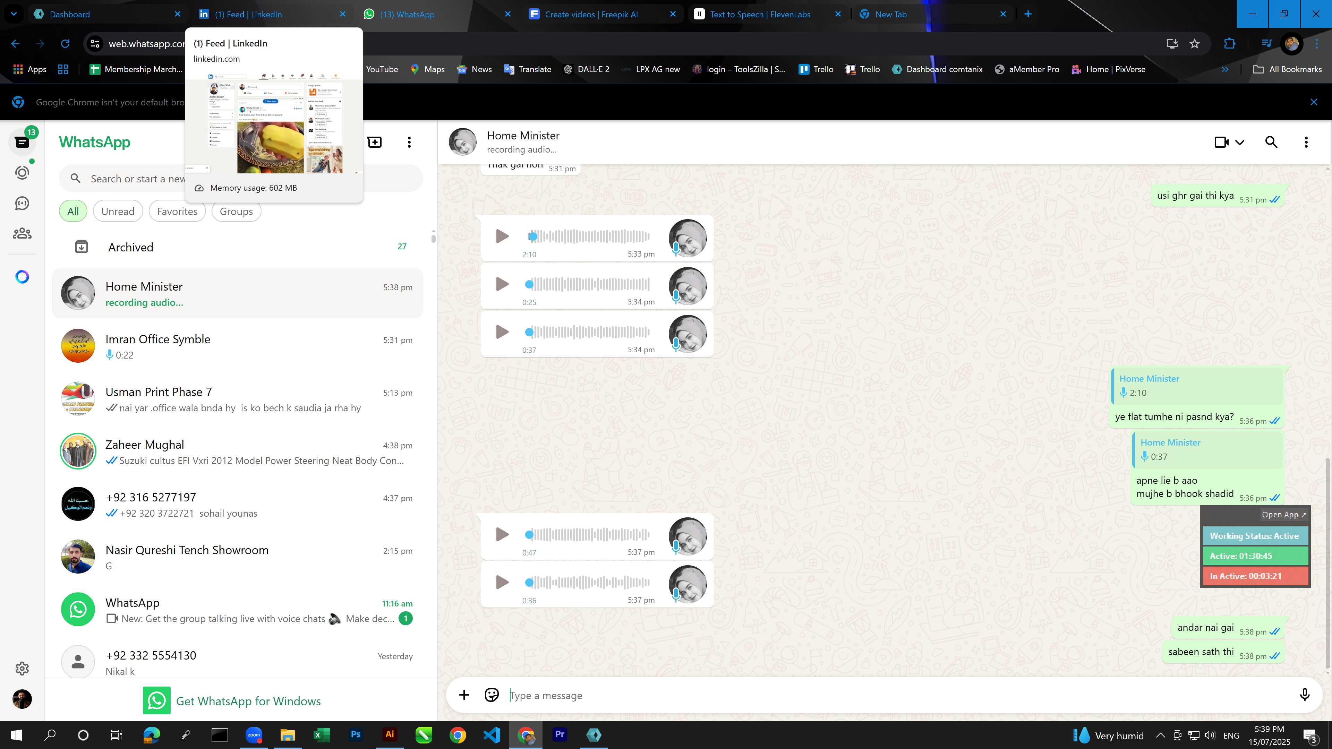
Task: Open the All Bookmarks folder
Action: tap(1287, 69)
